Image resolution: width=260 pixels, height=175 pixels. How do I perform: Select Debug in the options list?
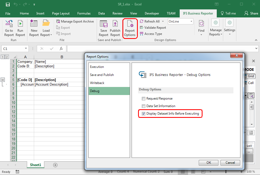[109, 91]
